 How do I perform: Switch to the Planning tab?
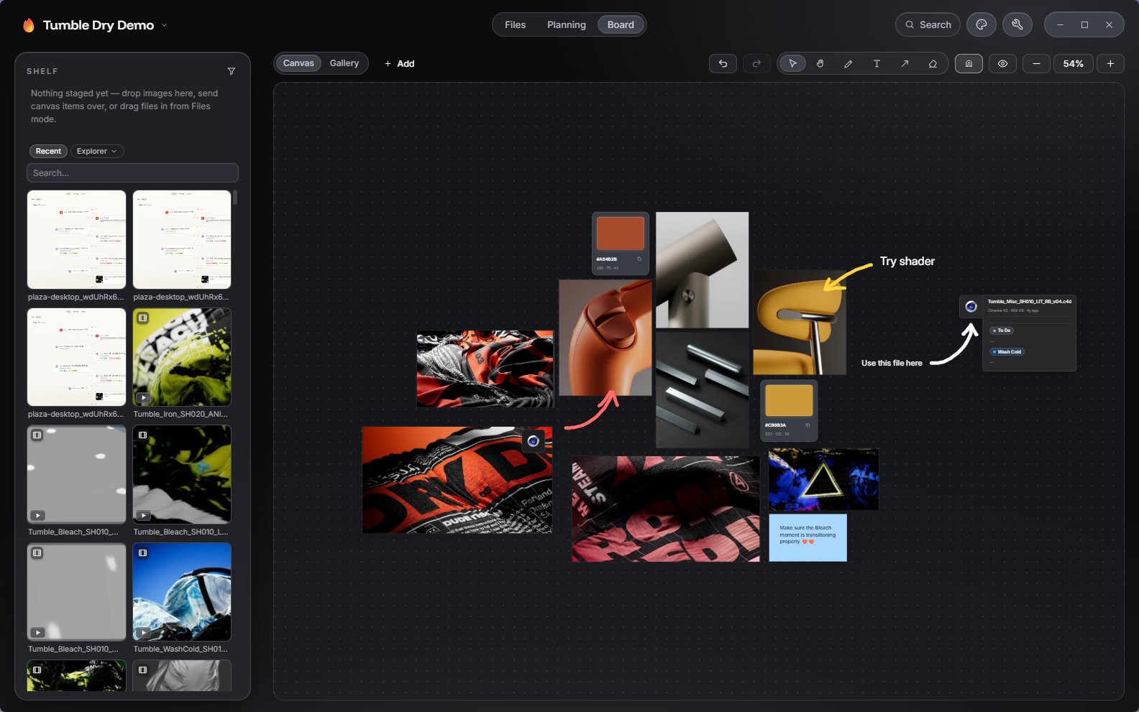[567, 24]
